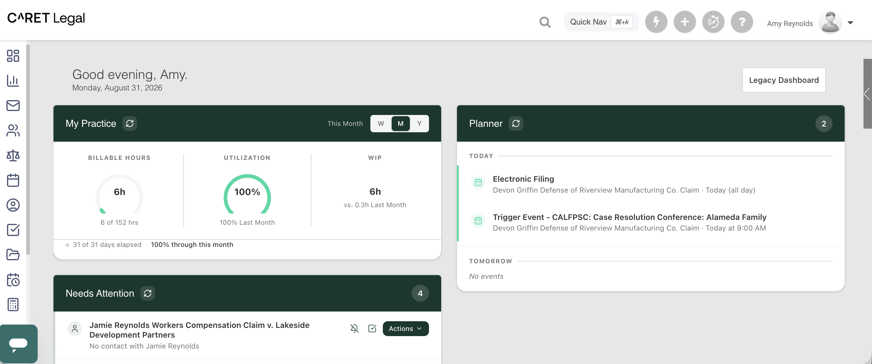Click the Legacy Dashboard button
This screenshot has width=872, height=364.
point(784,80)
